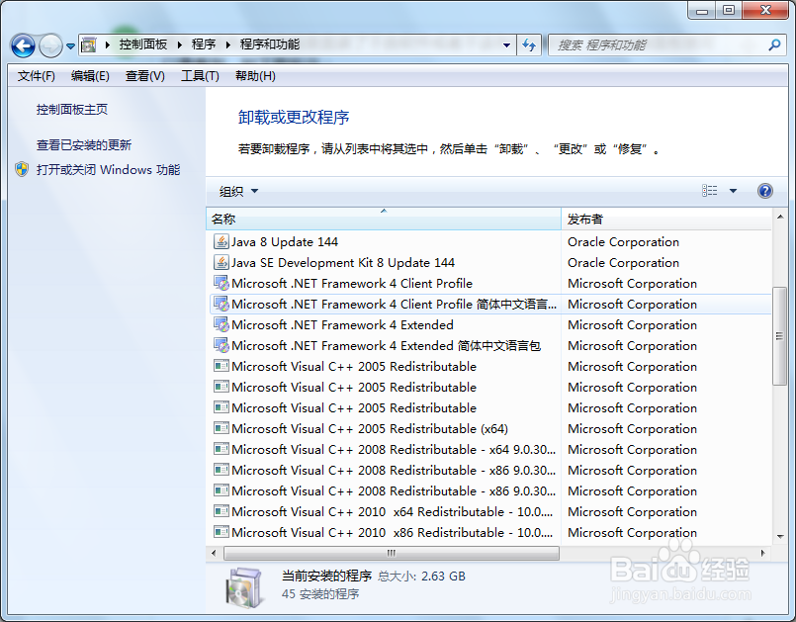The width and height of the screenshot is (796, 622).
Task: Click the Control Panel icon in address bar
Action: [89, 44]
